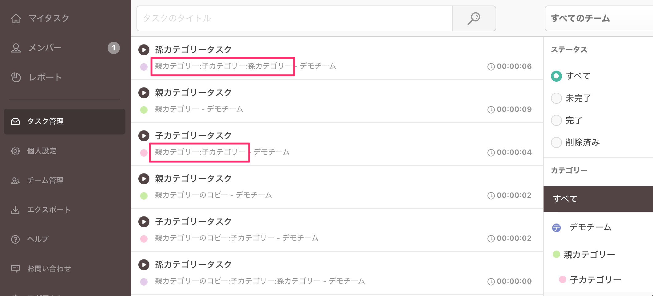Viewport: 653px width, 296px height.
Task: Select the 未完了 status filter
Action: click(556, 98)
